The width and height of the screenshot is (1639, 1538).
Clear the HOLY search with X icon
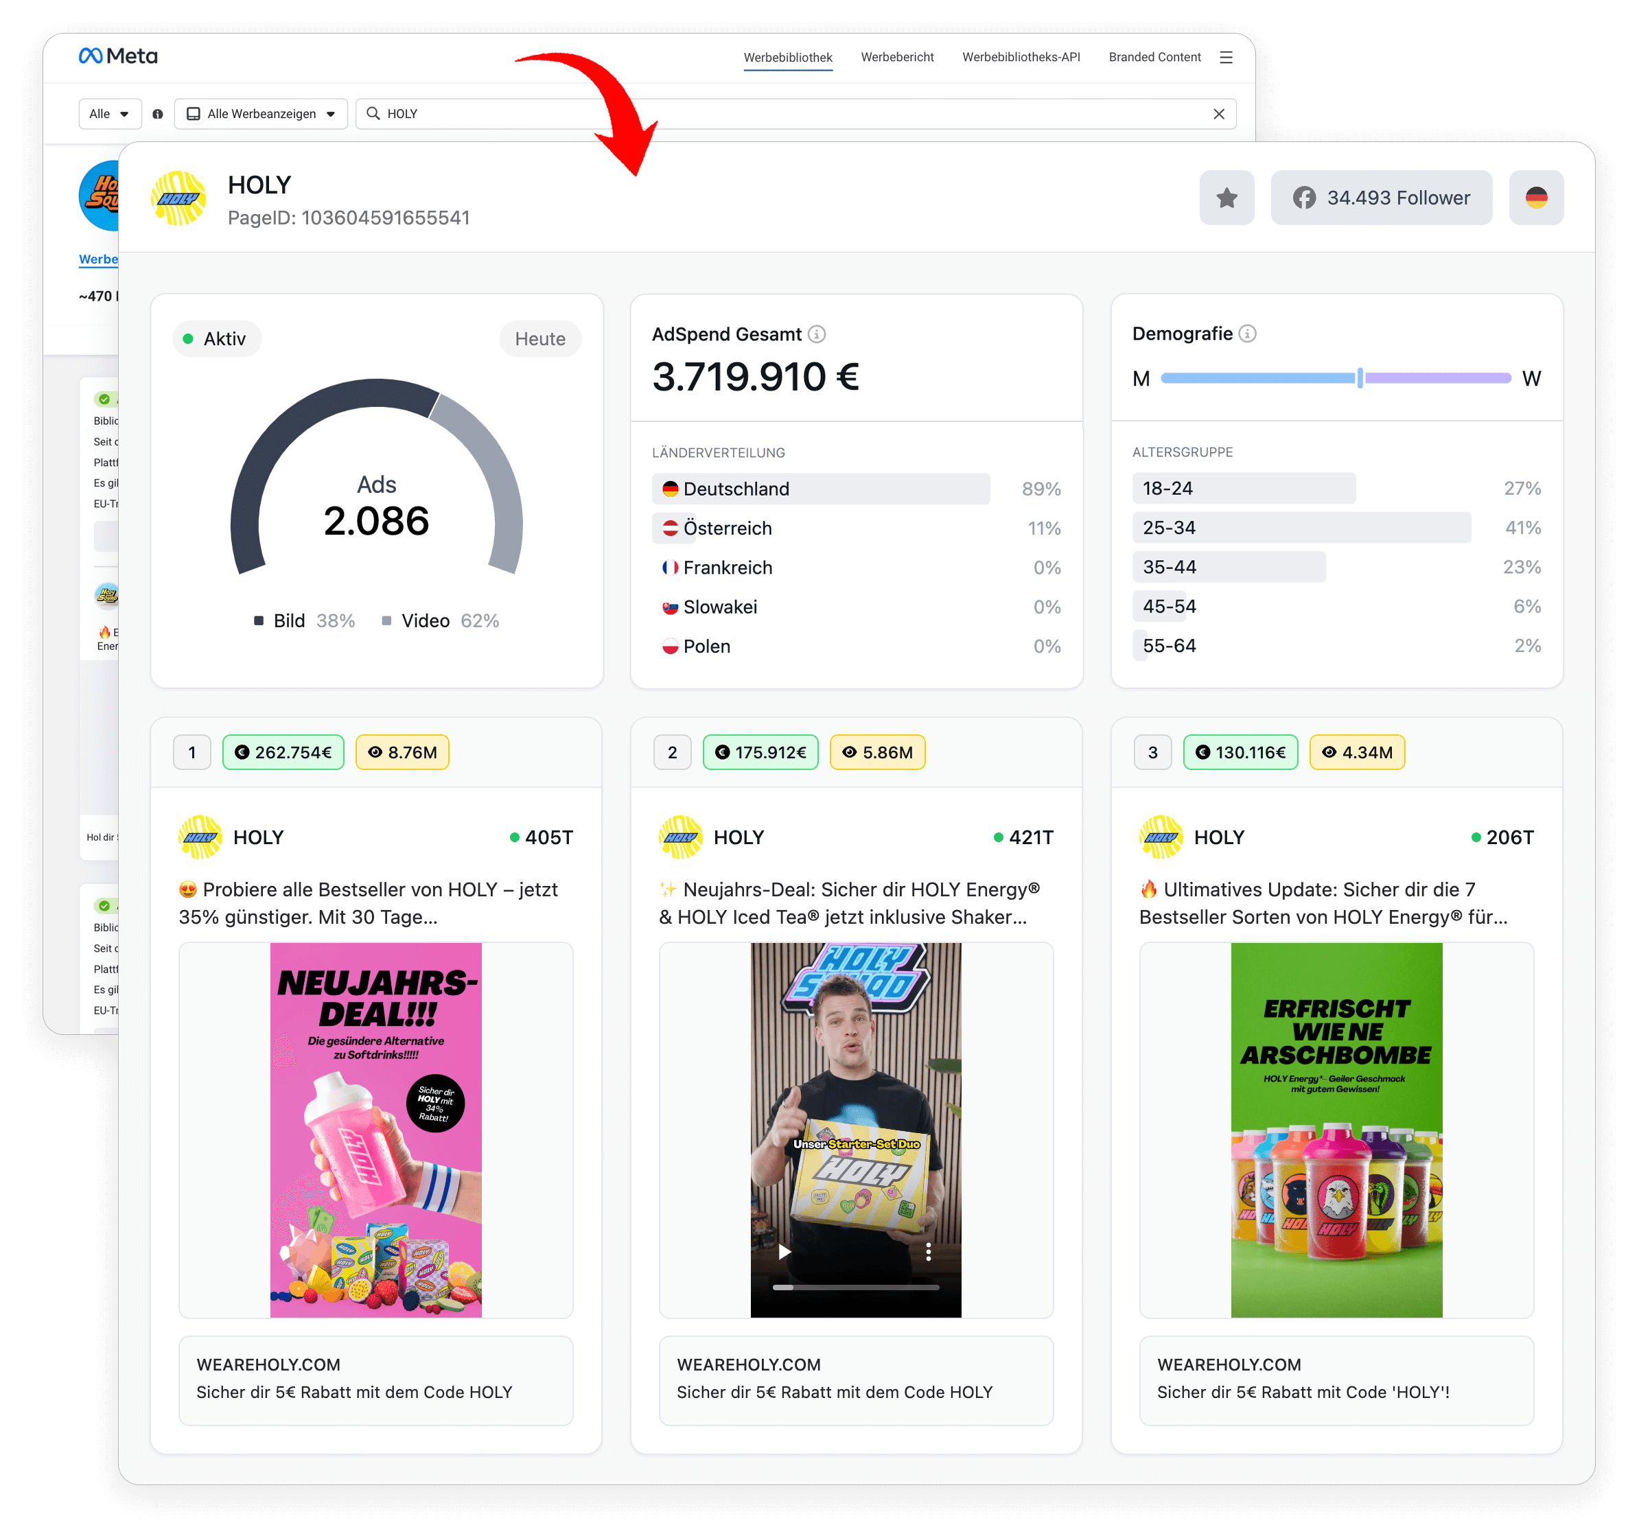(x=1218, y=114)
